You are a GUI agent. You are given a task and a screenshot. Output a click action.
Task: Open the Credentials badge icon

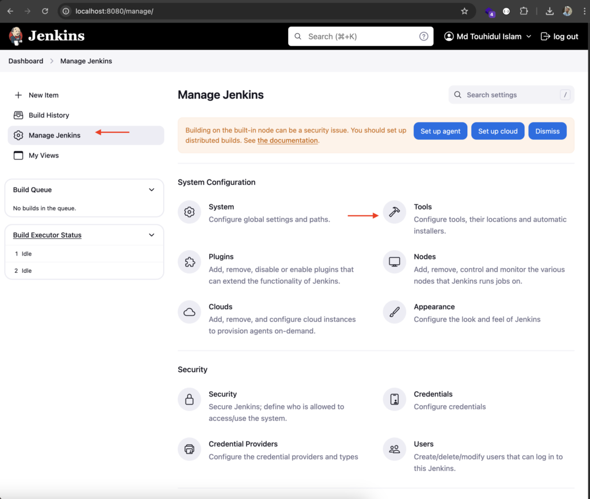coord(394,399)
